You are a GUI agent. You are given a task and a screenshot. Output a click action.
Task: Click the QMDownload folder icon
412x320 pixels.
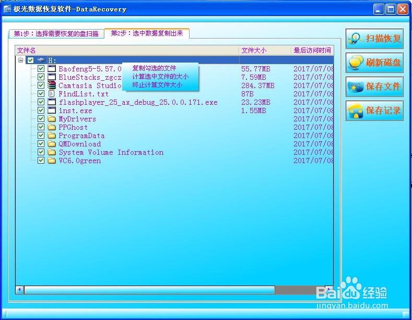[x=52, y=144]
